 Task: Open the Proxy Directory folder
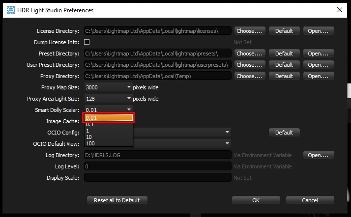tap(319, 76)
